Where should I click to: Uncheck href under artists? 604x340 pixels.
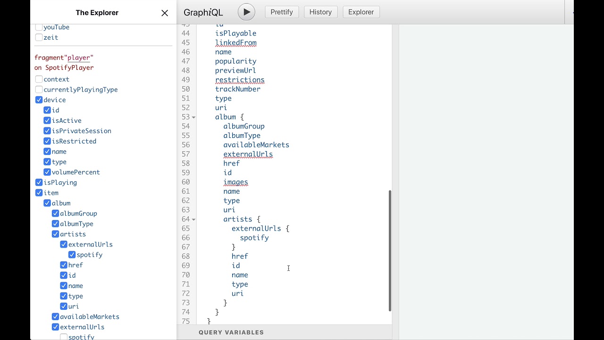[64, 265]
